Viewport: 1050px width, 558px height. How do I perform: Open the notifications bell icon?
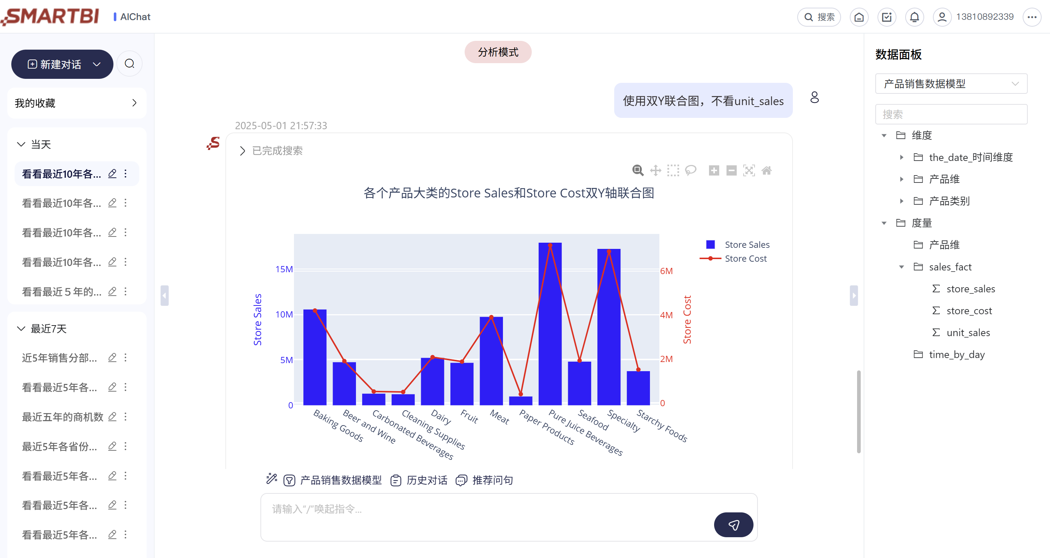(914, 17)
